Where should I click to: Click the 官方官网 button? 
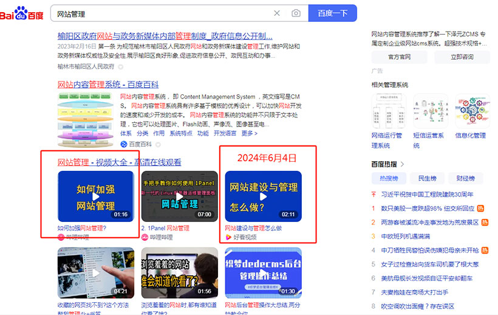[399, 57]
